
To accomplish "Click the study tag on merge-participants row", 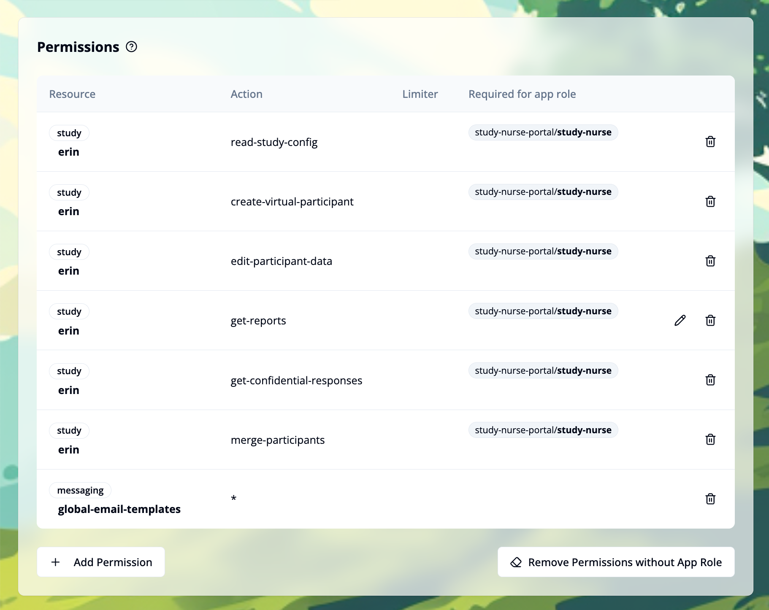I will 69,430.
